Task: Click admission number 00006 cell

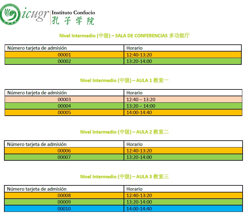Action: 64,151
